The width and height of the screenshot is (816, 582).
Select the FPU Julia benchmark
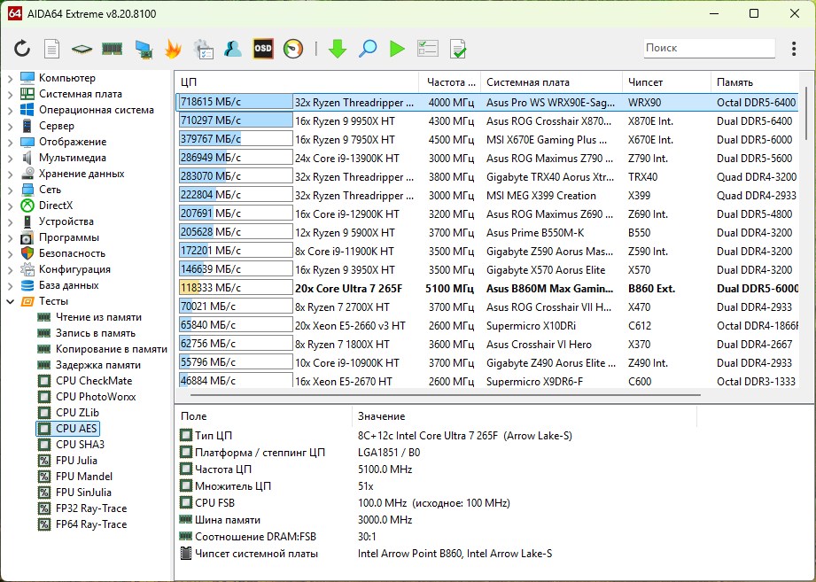[76, 461]
